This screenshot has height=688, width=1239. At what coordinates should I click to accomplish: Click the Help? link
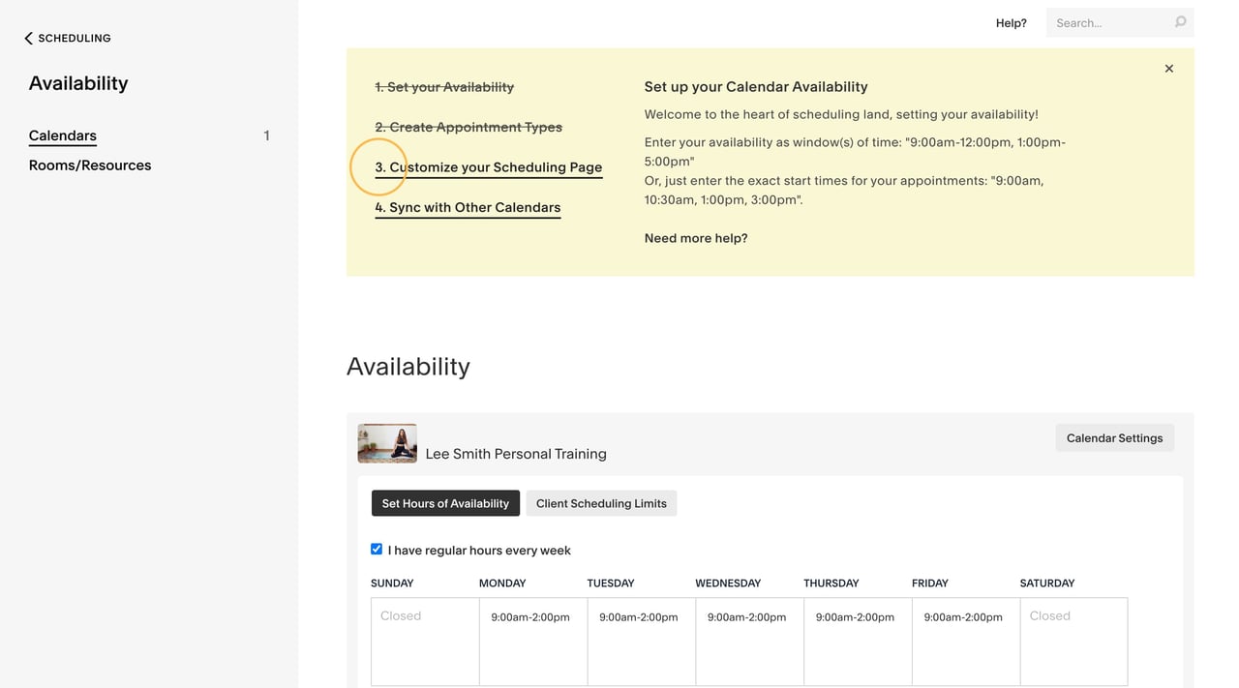1011,22
